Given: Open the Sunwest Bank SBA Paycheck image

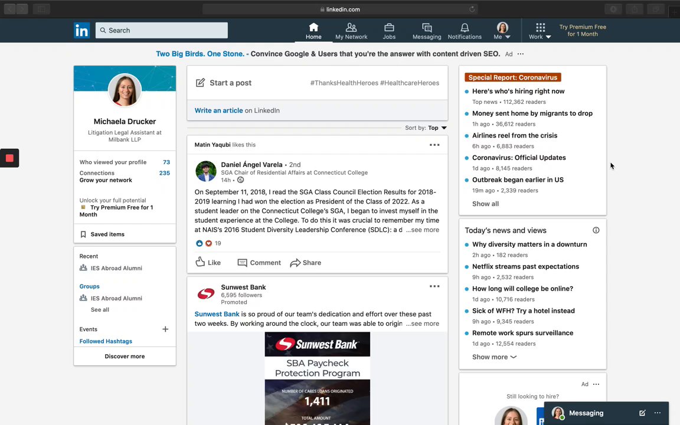Looking at the screenshot, I should tap(318, 378).
